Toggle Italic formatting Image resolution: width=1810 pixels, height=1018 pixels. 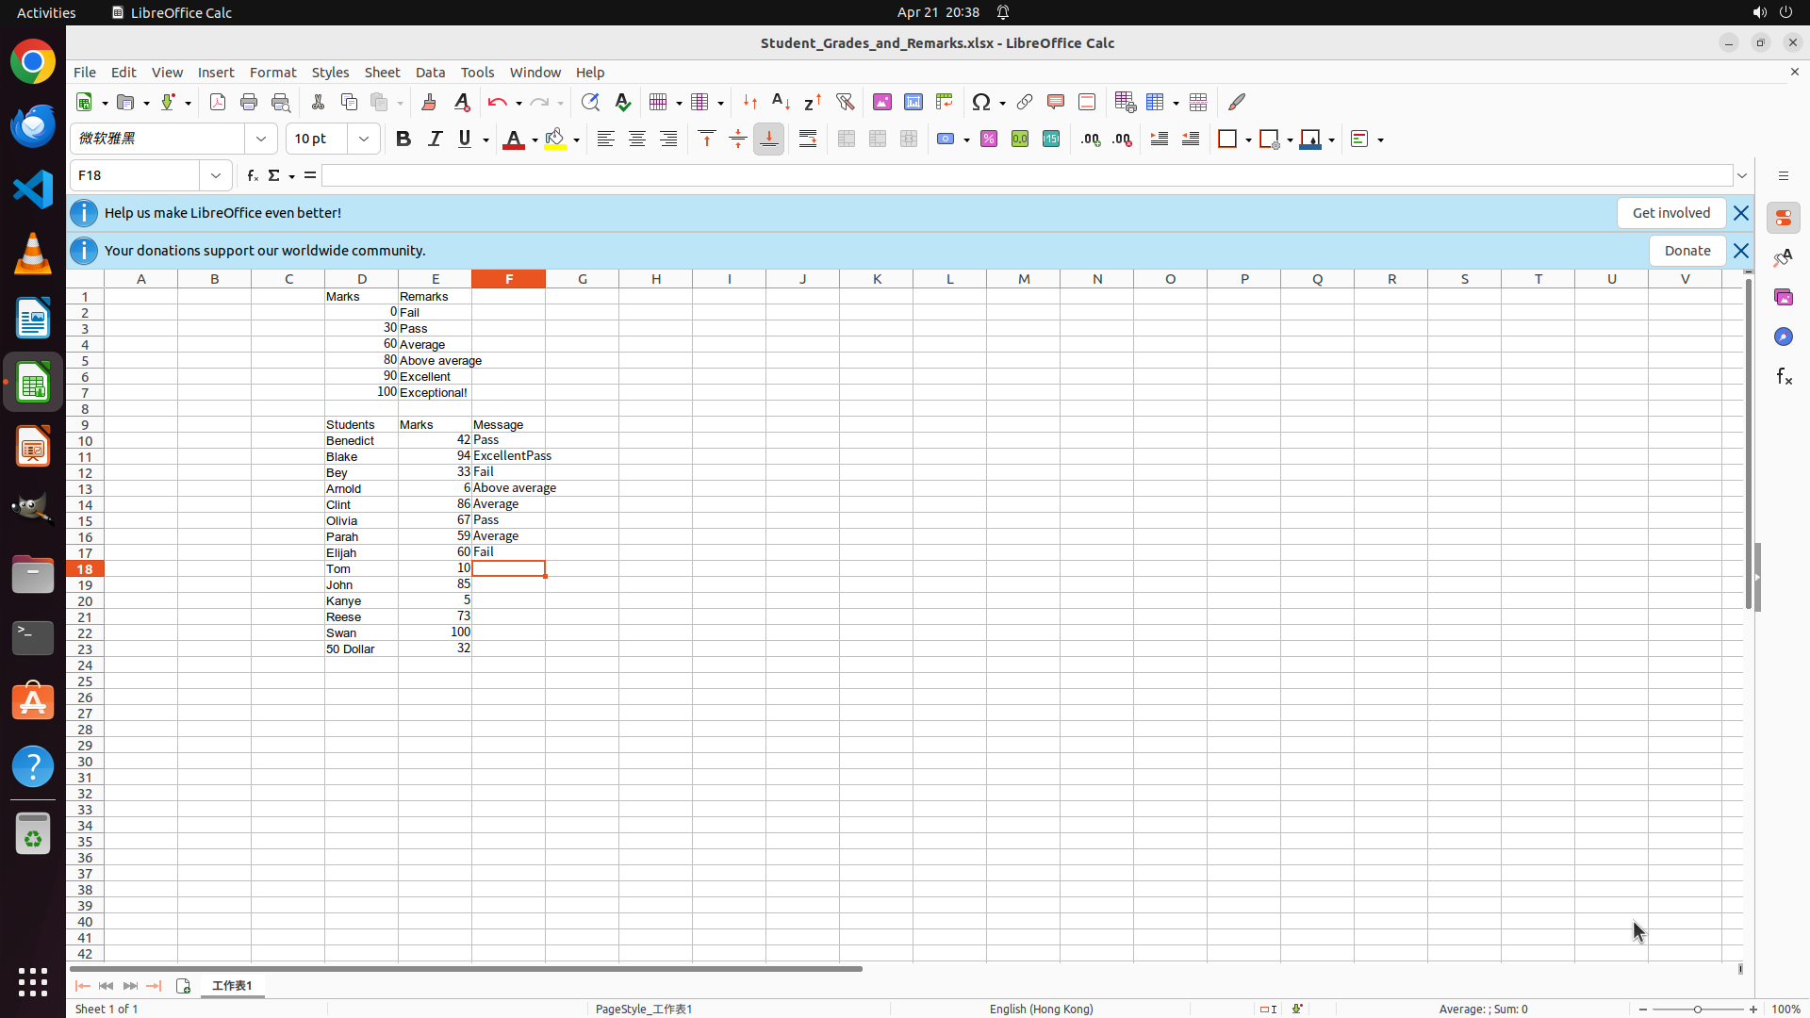point(435,140)
